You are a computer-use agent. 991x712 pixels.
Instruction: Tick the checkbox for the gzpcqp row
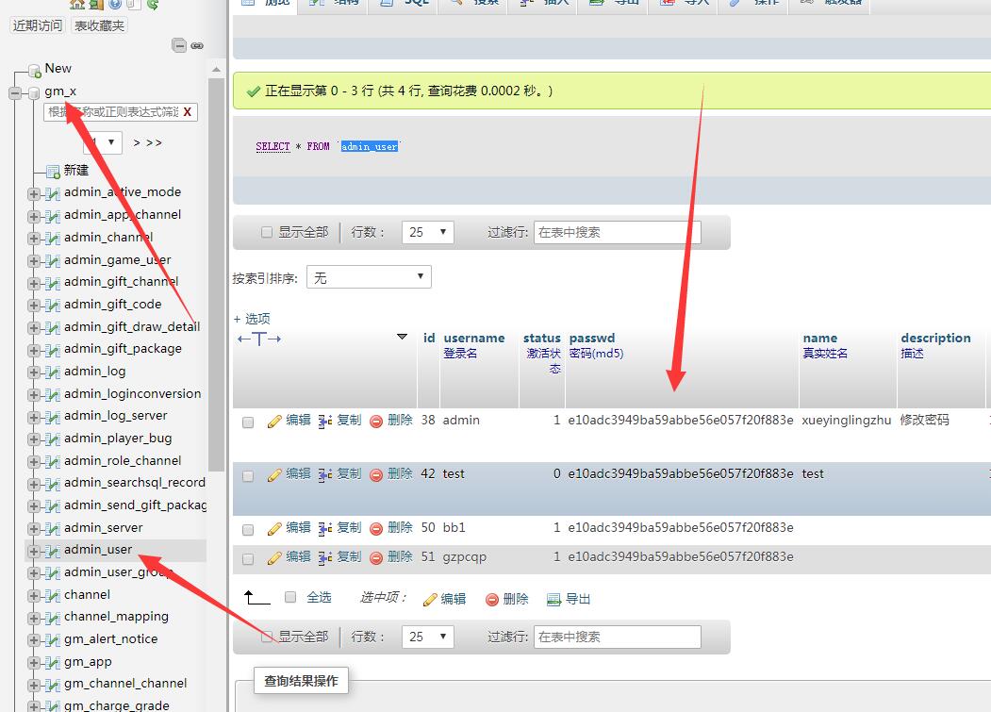point(248,558)
